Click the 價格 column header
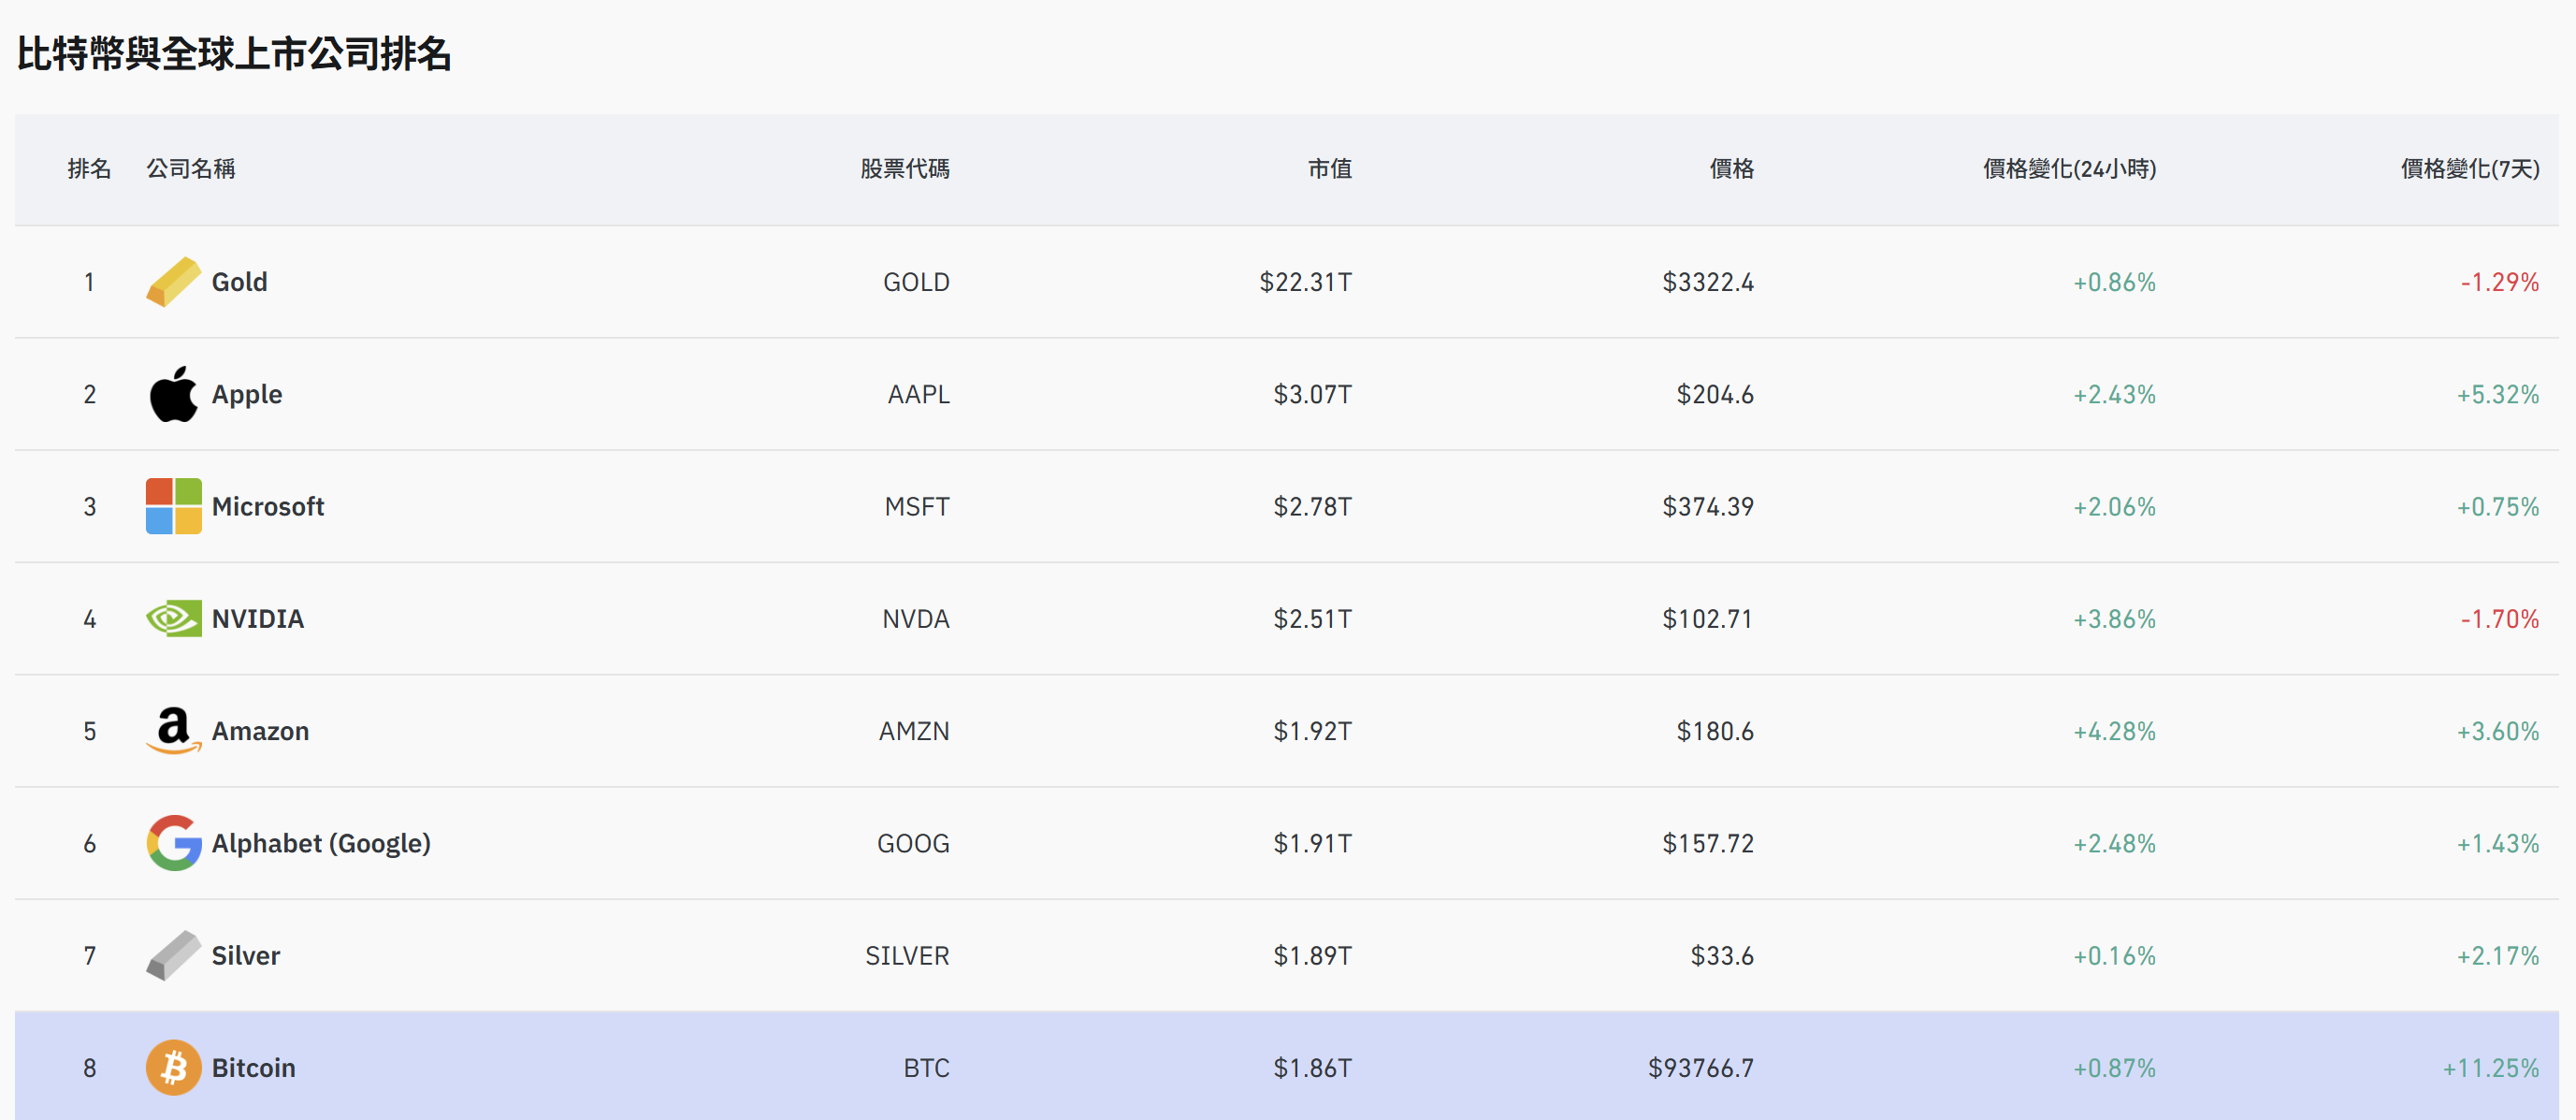2576x1120 pixels. [1732, 169]
